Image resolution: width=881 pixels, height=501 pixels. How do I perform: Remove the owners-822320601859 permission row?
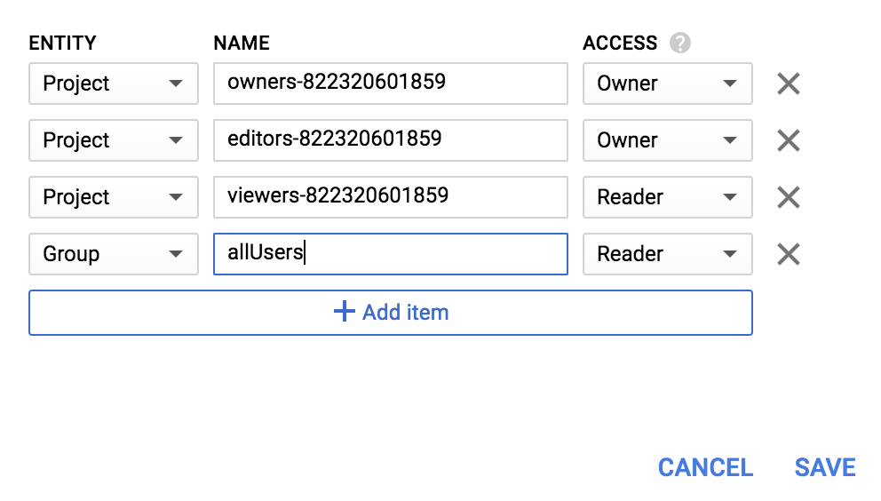(x=788, y=83)
